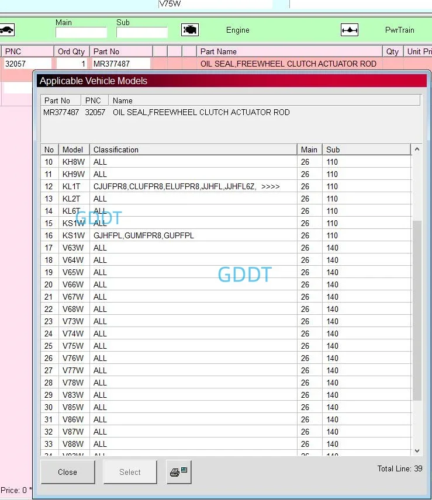Image resolution: width=432 pixels, height=500 pixels.
Task: Click the Main code input field
Action: click(81, 33)
